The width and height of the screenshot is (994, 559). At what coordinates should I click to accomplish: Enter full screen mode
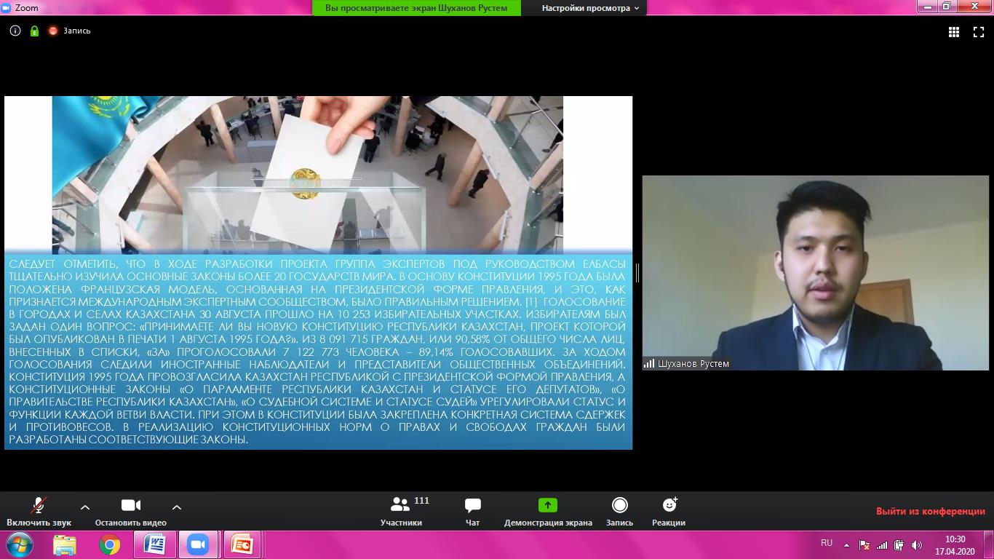[979, 32]
